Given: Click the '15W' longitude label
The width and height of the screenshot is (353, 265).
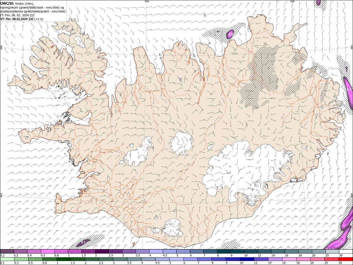Looking at the screenshot, I should point(292,1).
